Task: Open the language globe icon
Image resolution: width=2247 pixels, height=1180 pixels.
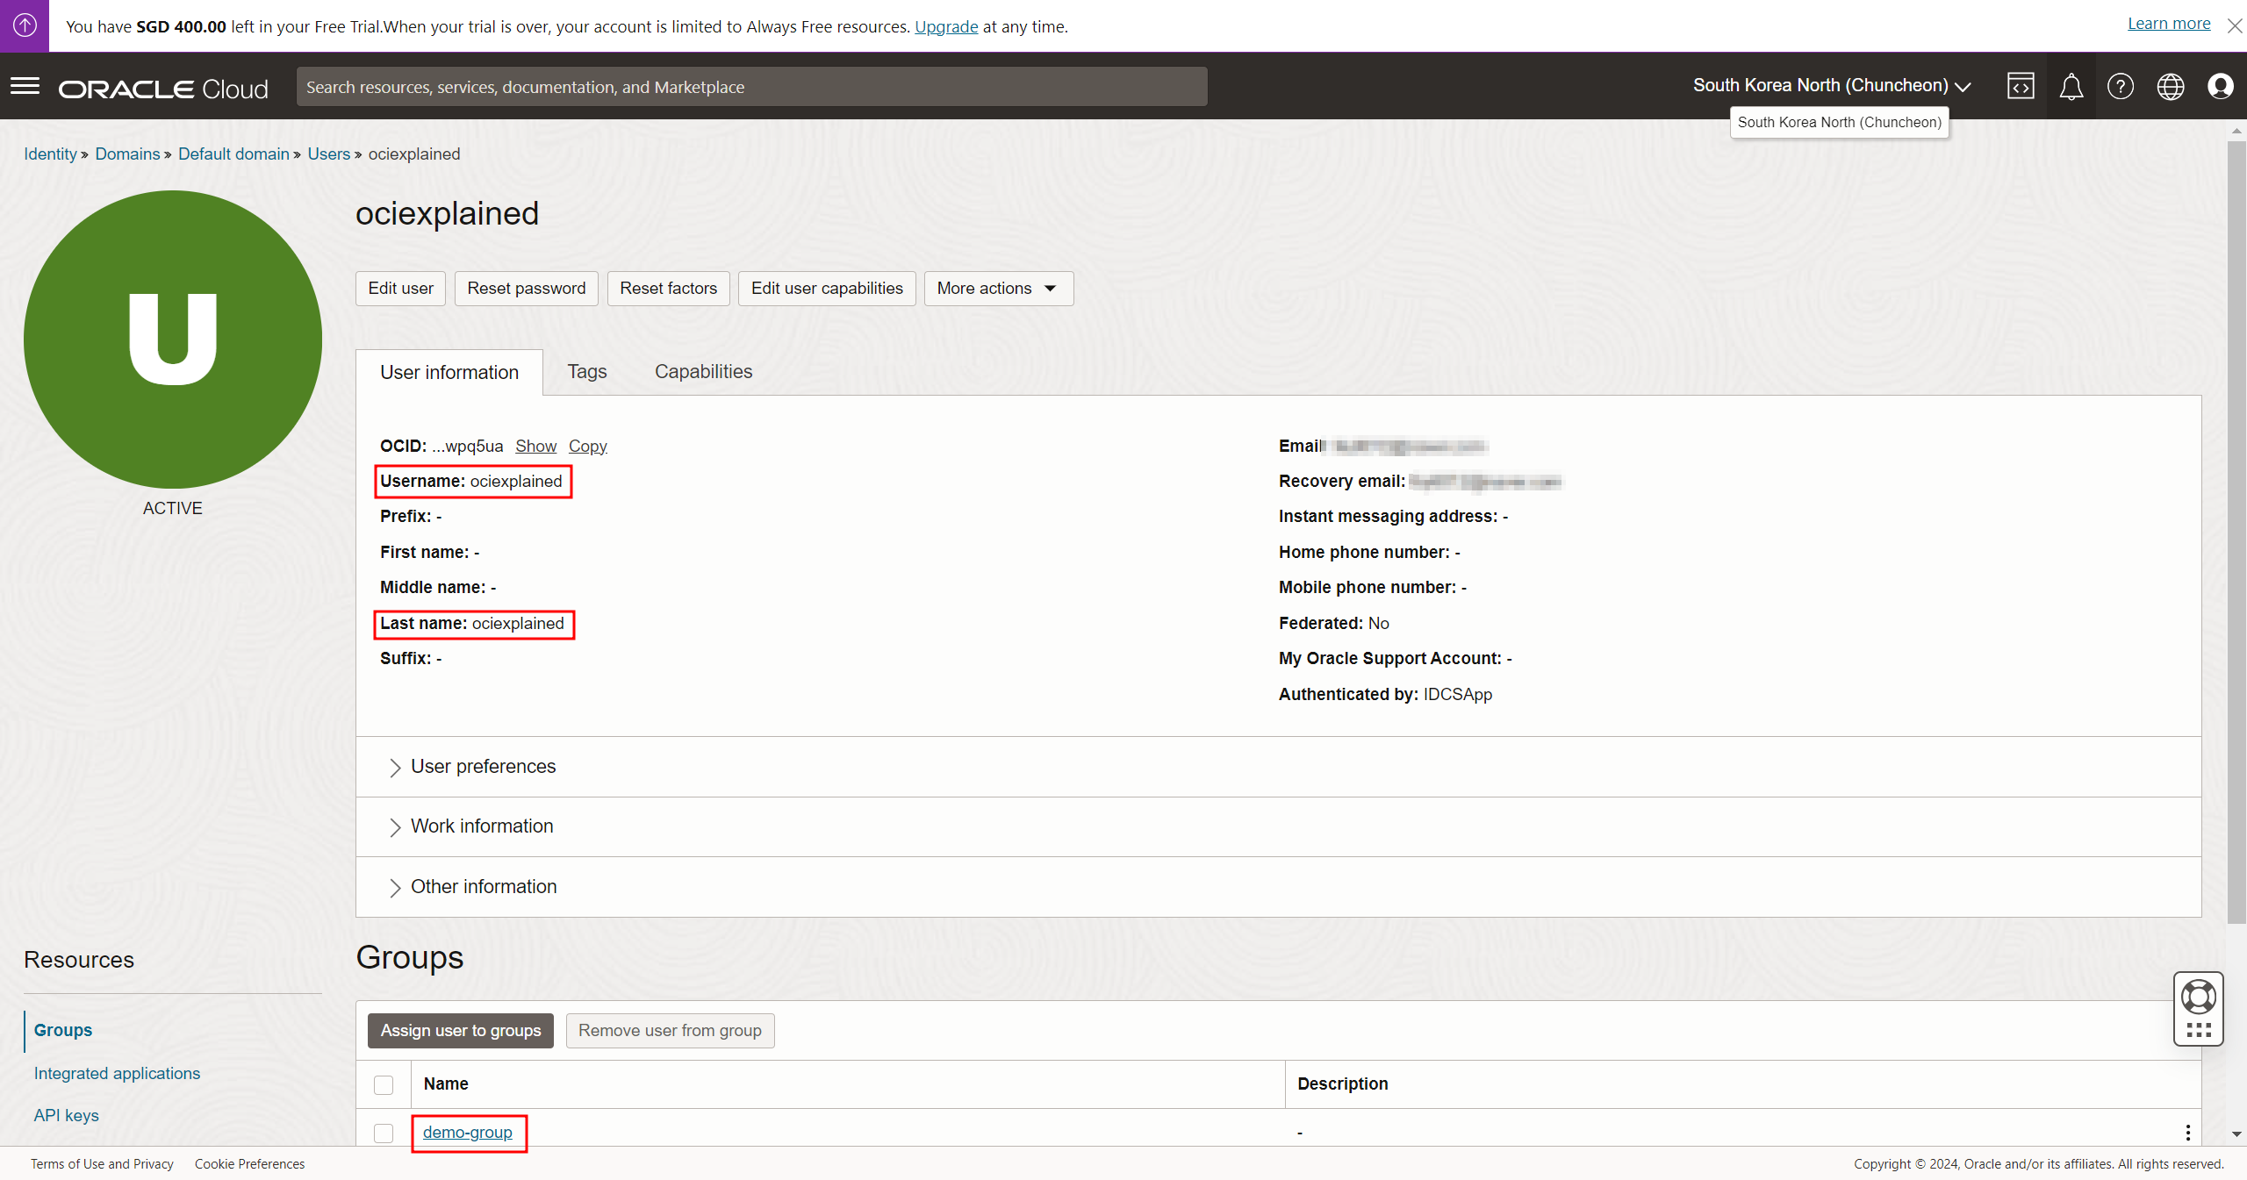Action: 2171,86
